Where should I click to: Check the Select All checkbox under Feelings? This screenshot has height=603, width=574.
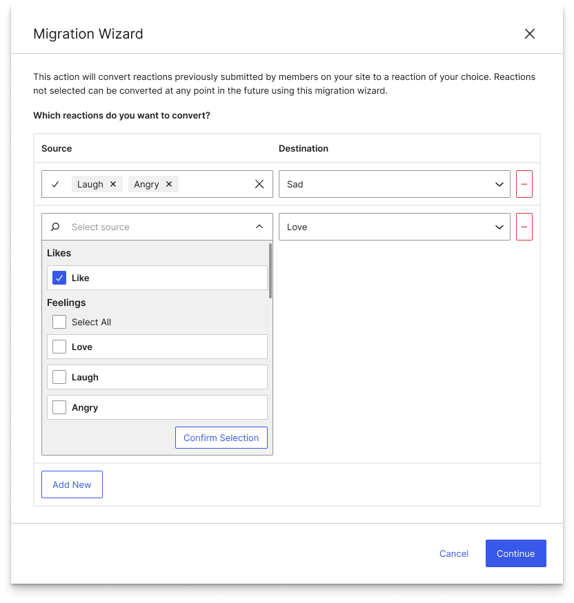[x=59, y=323]
